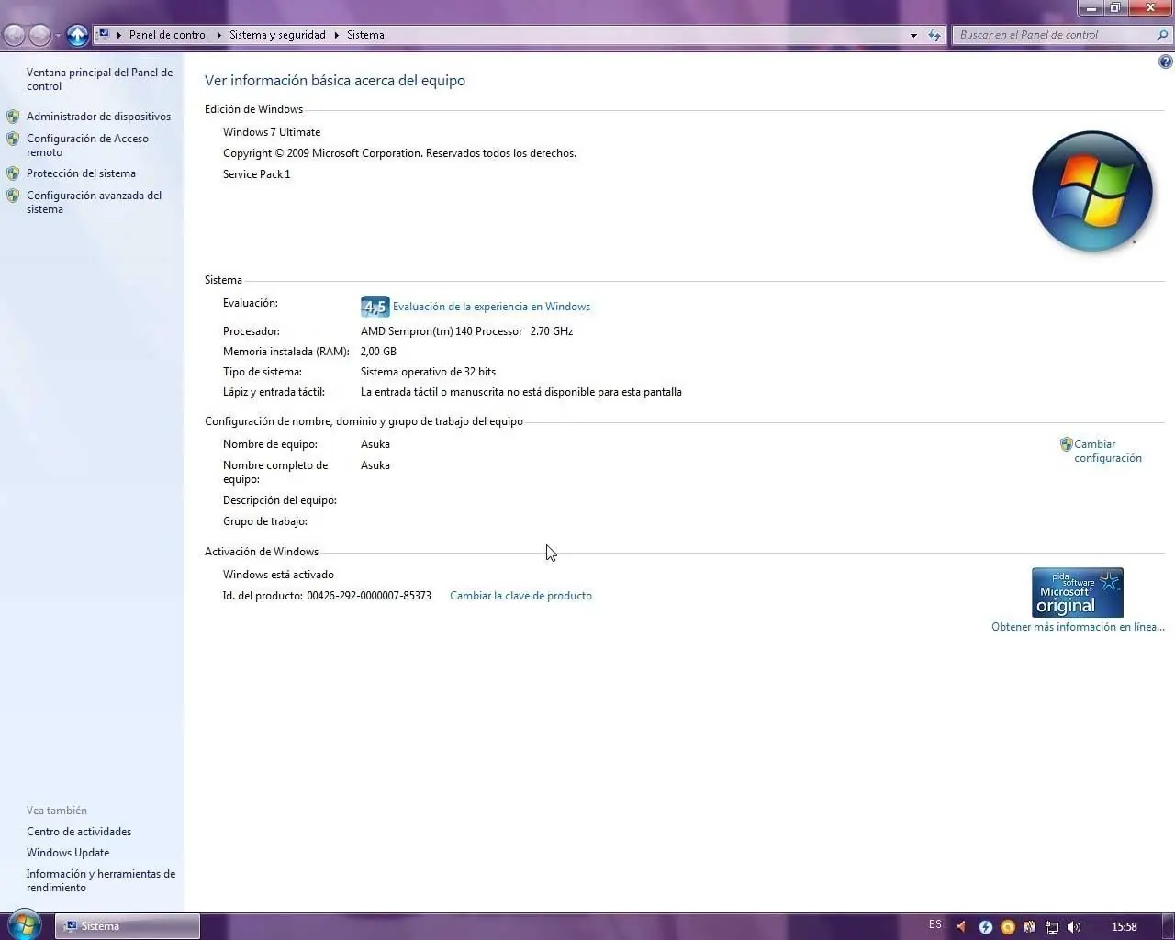Click the Forward navigation arrow
1175x940 pixels.
coord(39,35)
